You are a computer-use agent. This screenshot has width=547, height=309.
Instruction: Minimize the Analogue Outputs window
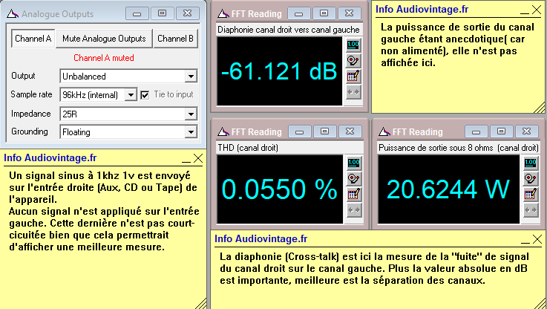pos(137,13)
